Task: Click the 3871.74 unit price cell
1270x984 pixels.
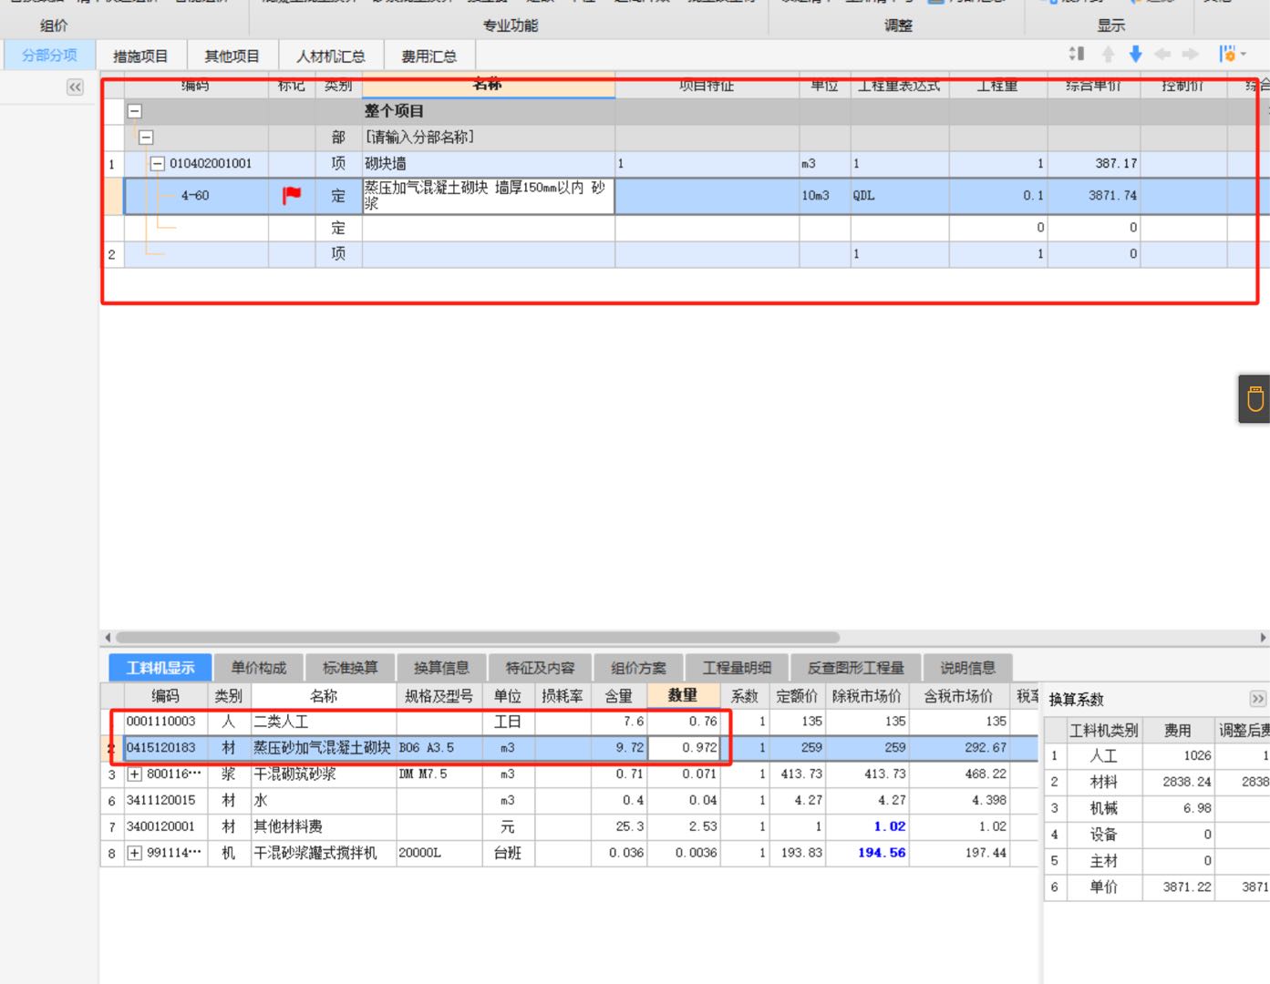Action: pos(1093,196)
